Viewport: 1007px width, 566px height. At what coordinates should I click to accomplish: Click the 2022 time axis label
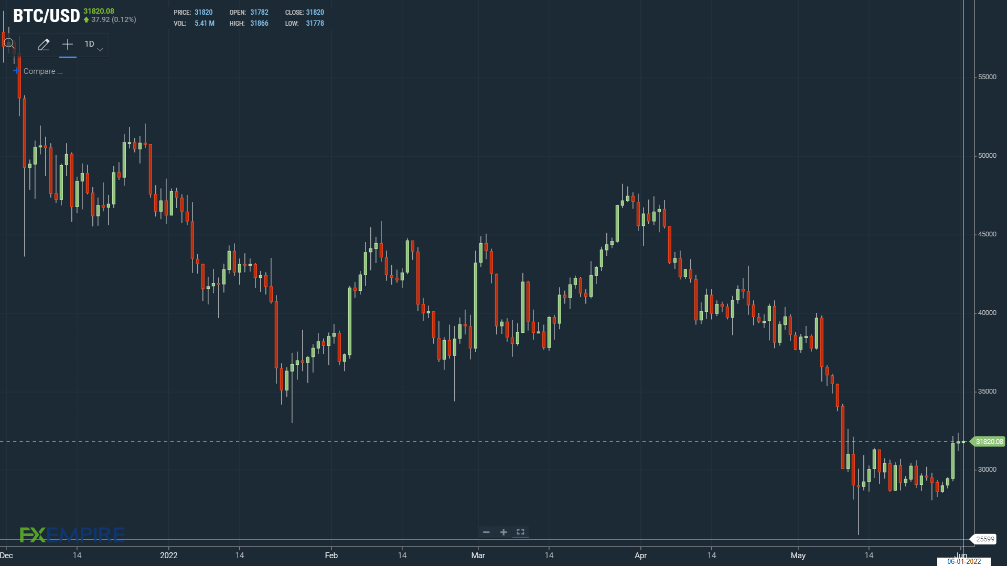tap(169, 556)
